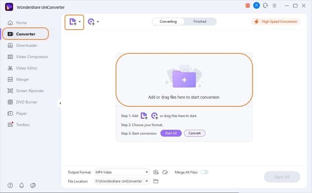The width and height of the screenshot is (312, 193).
Task: Open Screen Recorder section
Action: pos(30,91)
